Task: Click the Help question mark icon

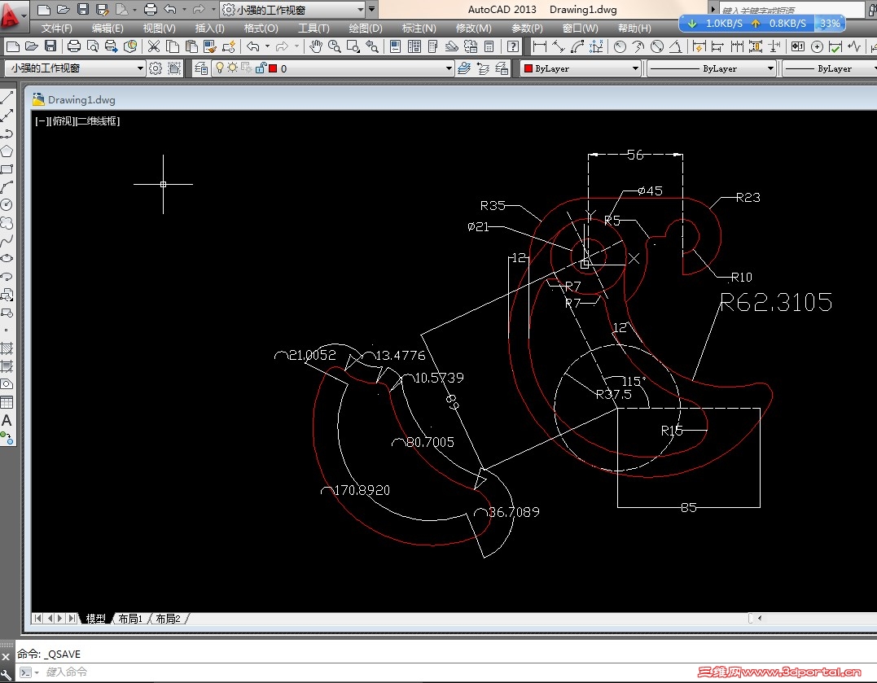Action: coord(512,46)
